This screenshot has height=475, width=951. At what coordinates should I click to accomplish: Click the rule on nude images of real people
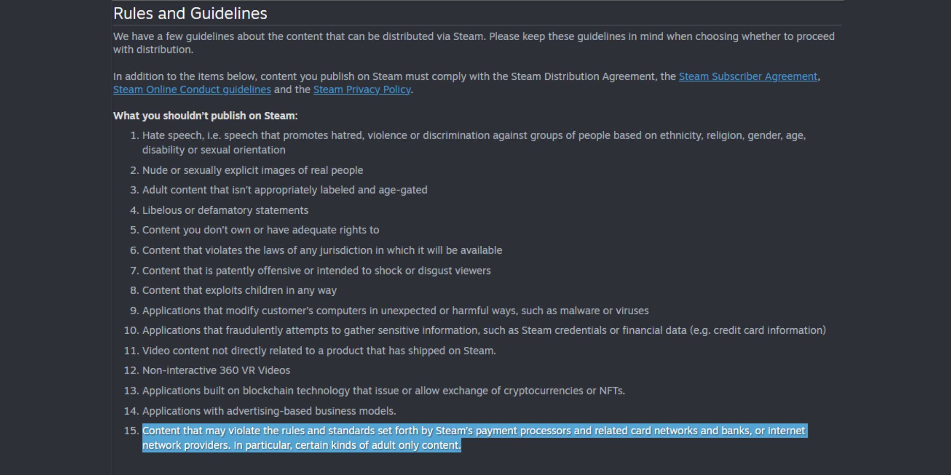(252, 170)
